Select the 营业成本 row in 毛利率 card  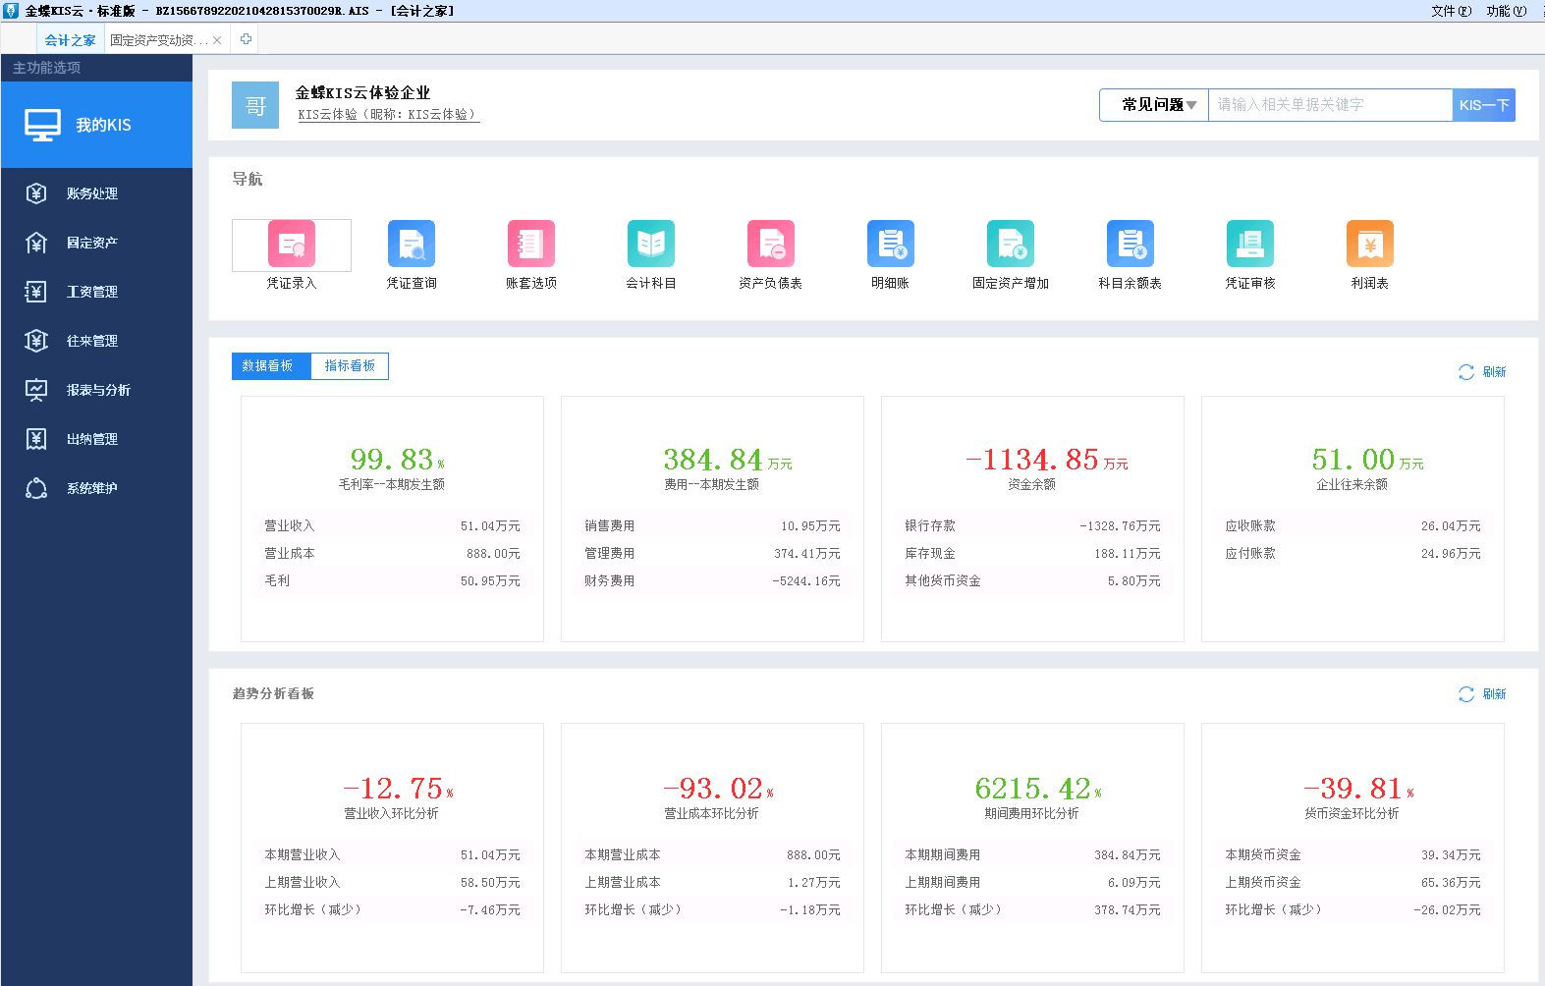tap(392, 554)
